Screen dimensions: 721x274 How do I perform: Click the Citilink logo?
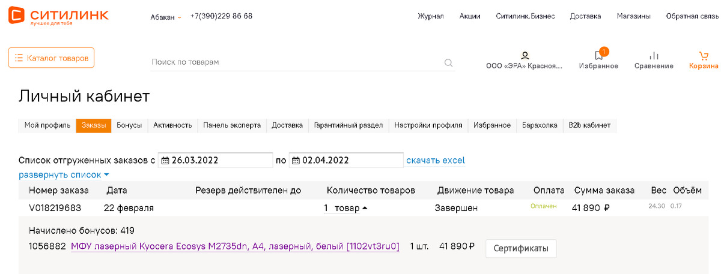point(58,16)
